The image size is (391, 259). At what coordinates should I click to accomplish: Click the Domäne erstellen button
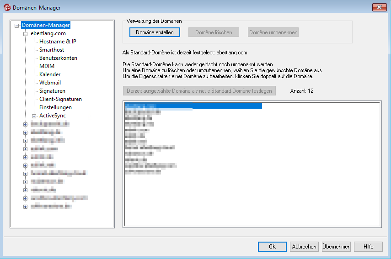tap(155, 32)
